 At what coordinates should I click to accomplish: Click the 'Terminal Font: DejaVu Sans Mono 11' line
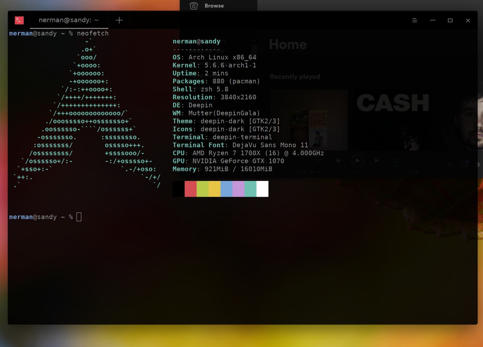240,145
